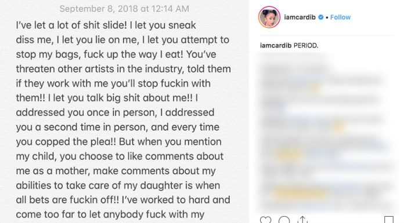Open the iamcardib username in post header
The image size is (404, 223).
coord(300,17)
